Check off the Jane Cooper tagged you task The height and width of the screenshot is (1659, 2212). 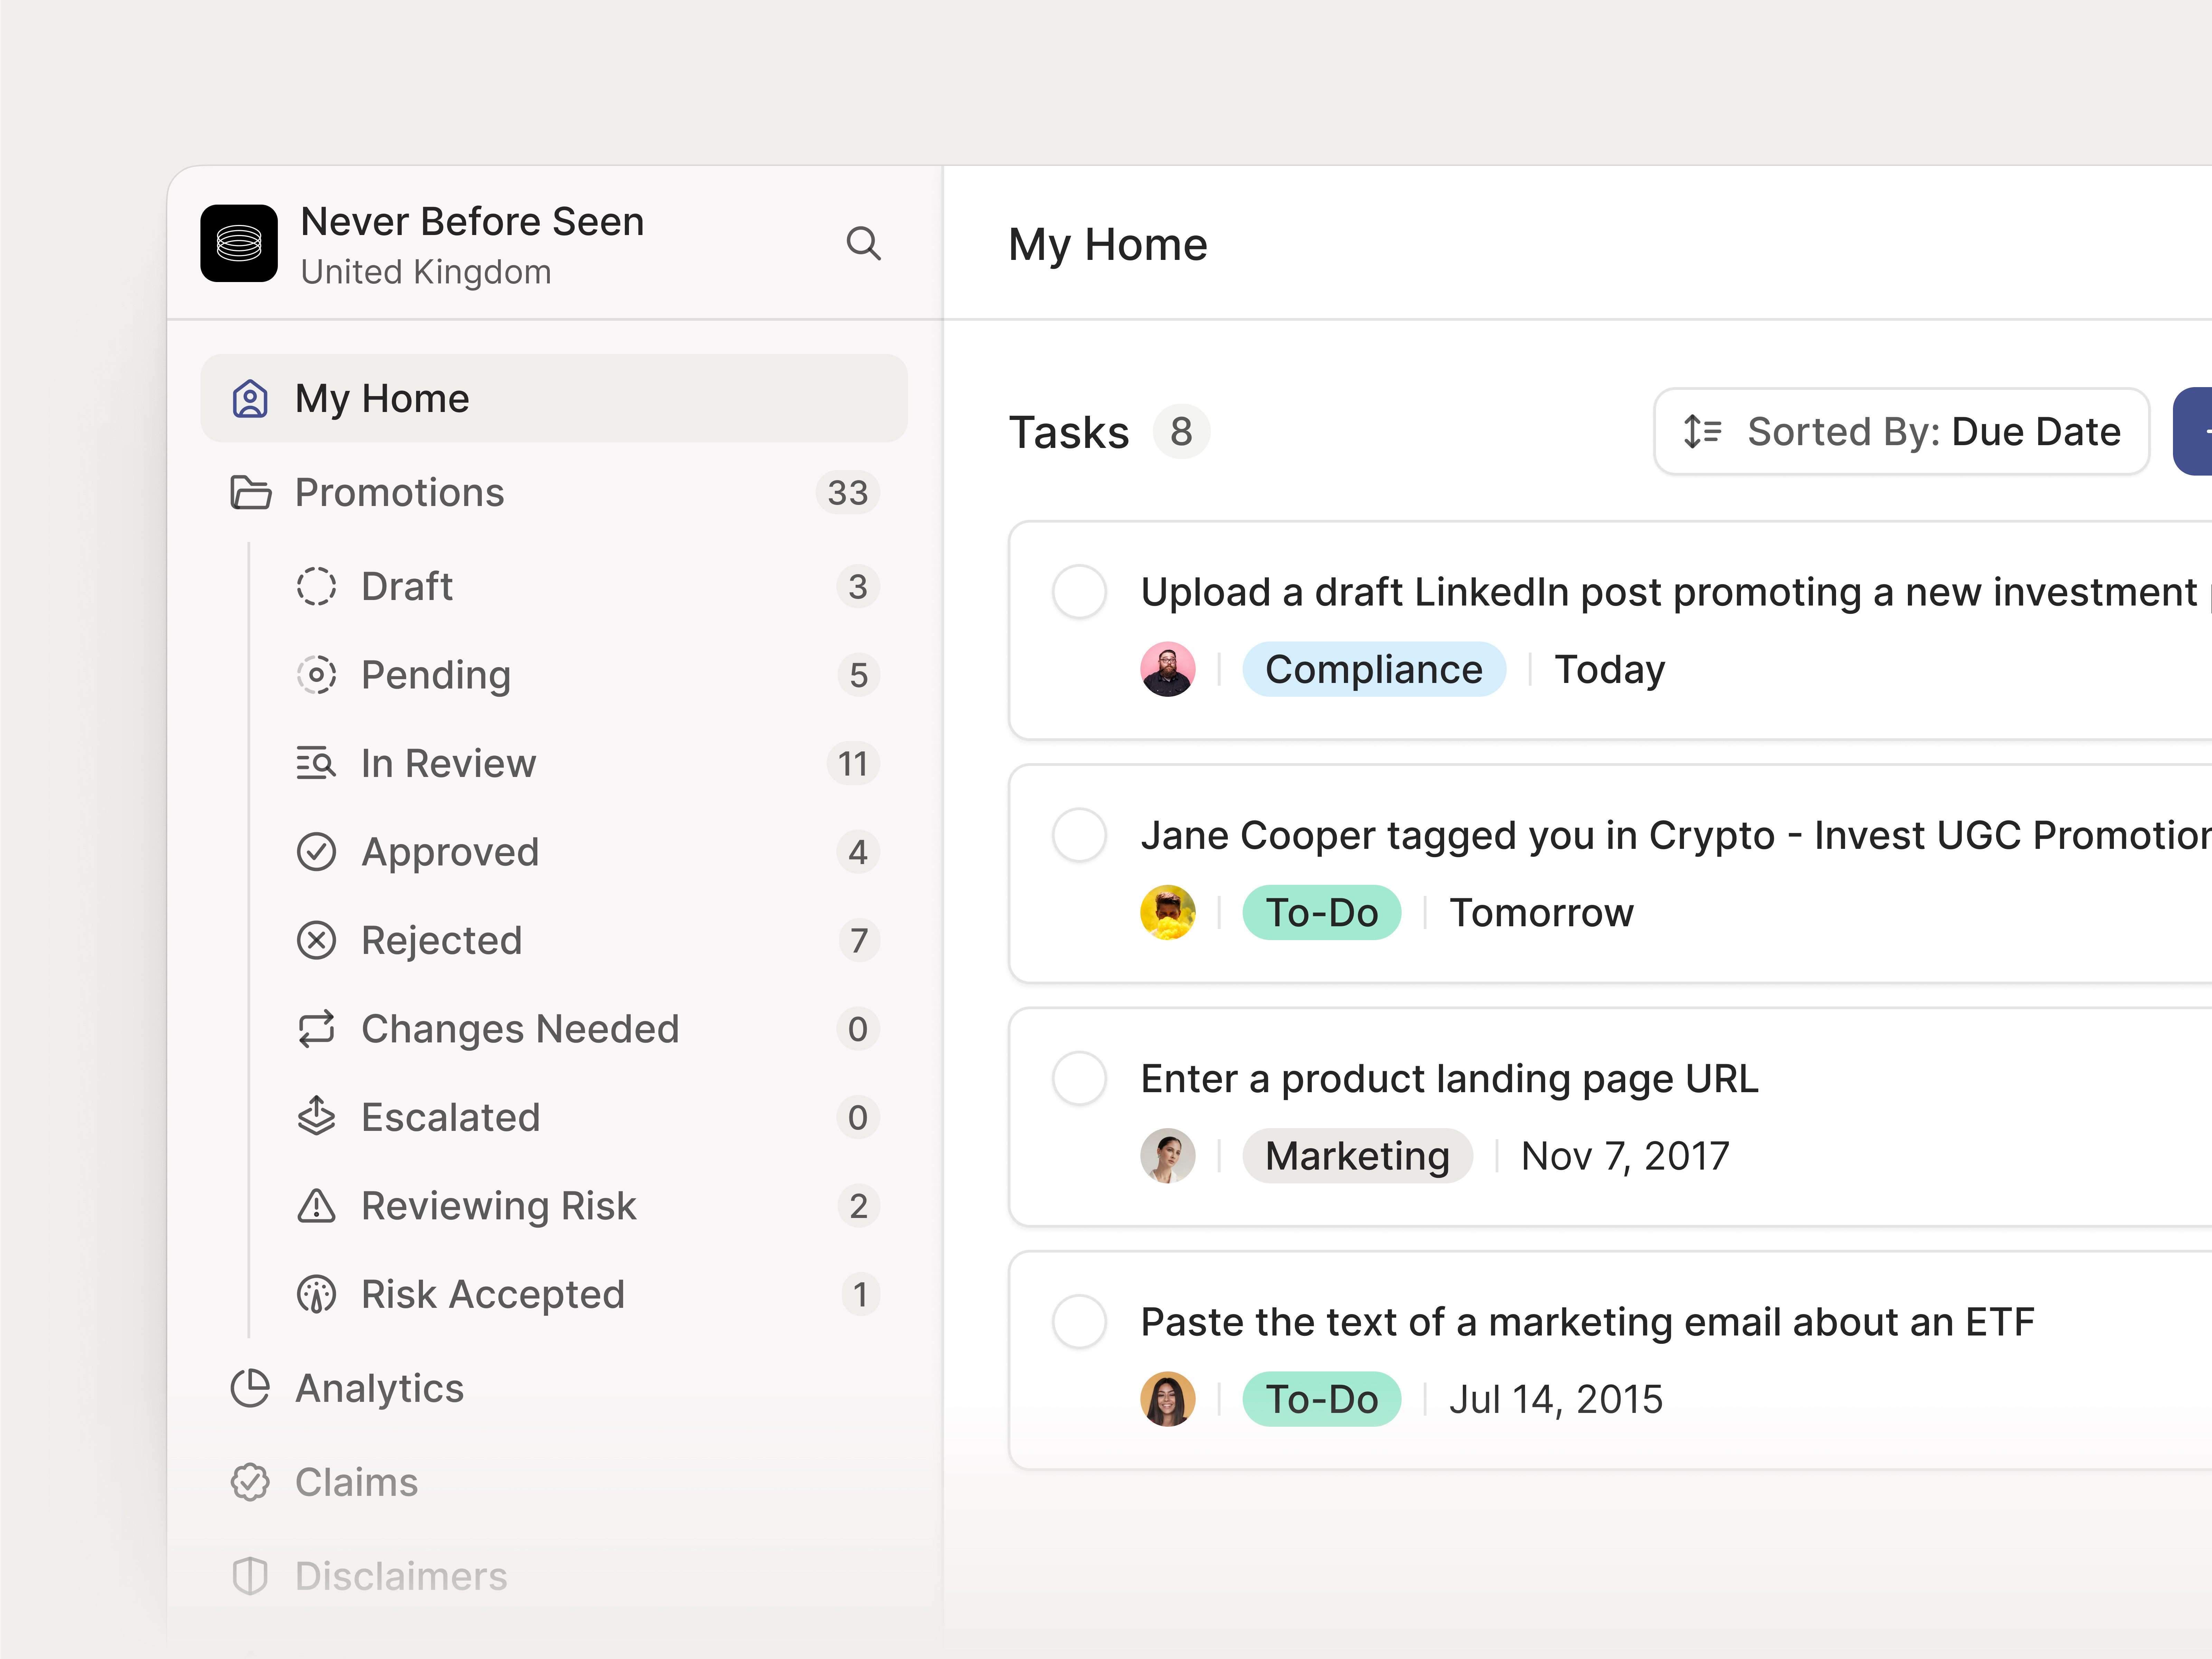click(1079, 835)
